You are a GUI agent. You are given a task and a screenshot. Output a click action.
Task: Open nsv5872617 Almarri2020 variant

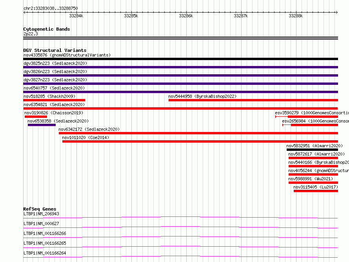pyautogui.click(x=316, y=154)
